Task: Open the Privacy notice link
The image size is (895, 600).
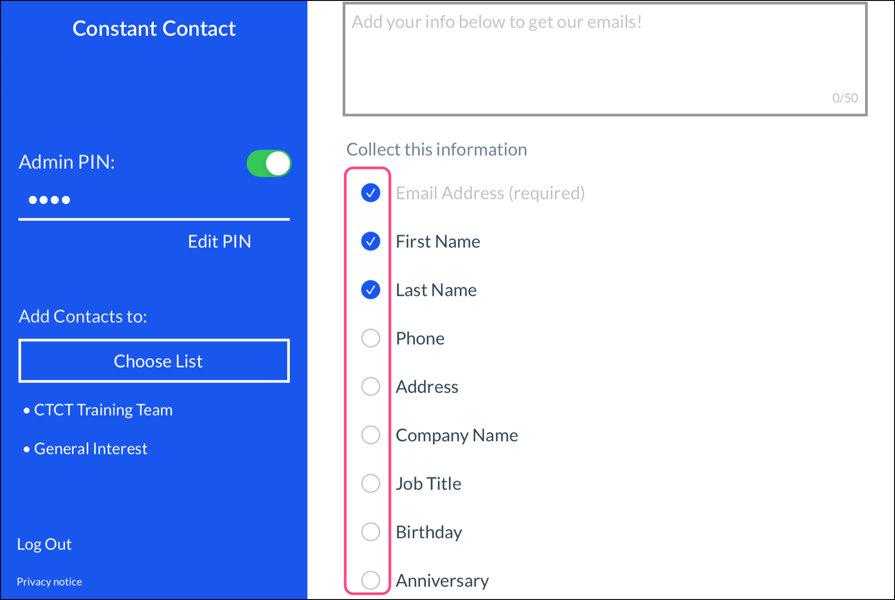Action: tap(50, 582)
